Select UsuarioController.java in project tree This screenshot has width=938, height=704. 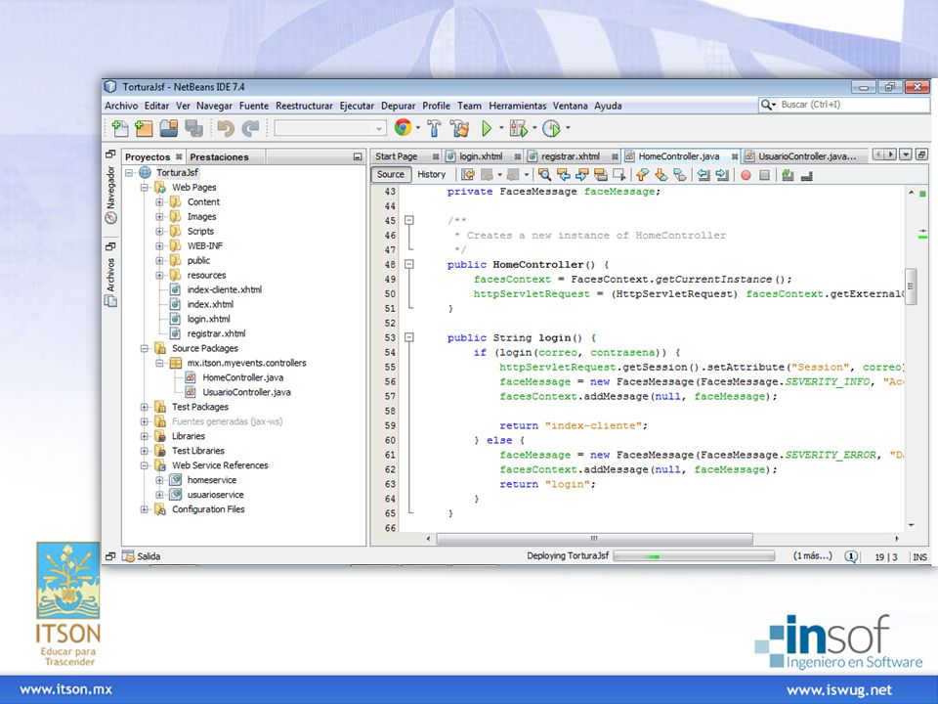(246, 393)
